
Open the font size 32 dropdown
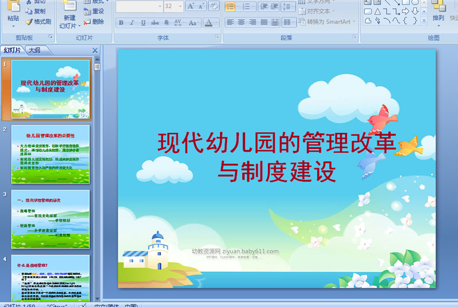(x=180, y=6)
